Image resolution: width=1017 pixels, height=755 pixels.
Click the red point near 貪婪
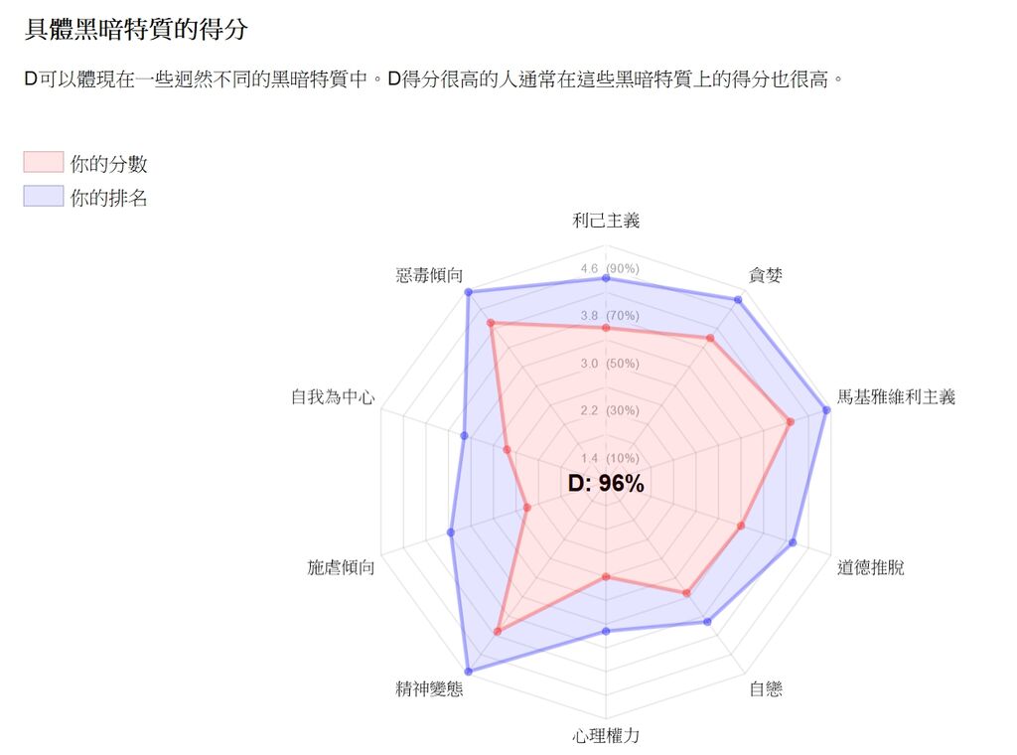coord(710,339)
